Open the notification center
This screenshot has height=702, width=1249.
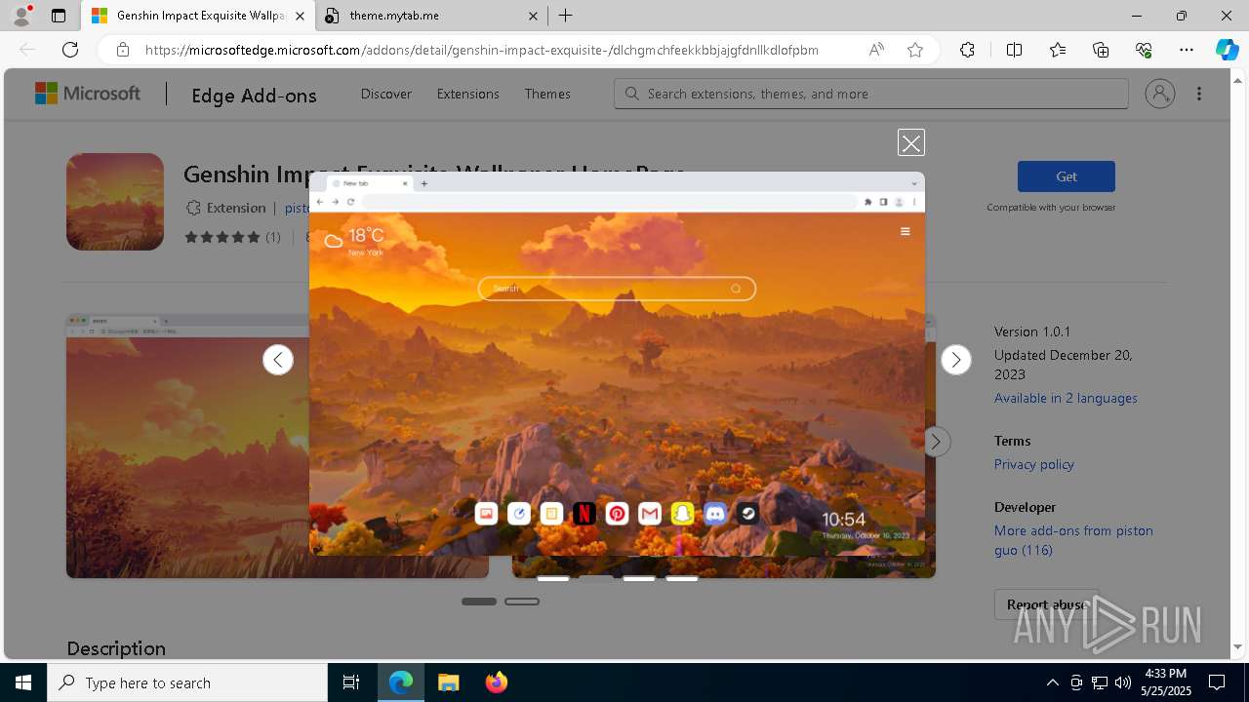(x=1217, y=682)
